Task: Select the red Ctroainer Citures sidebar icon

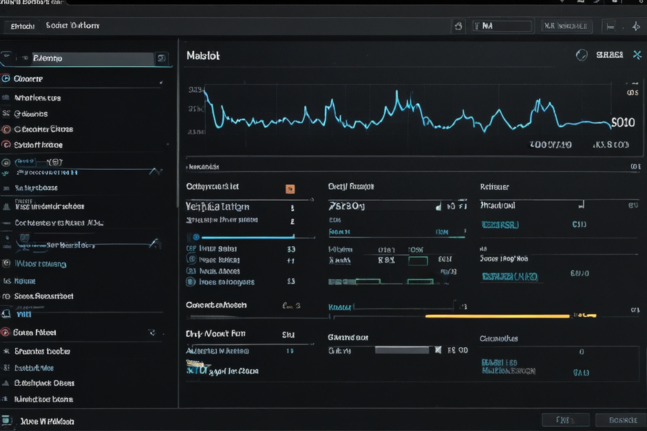Action: pyautogui.click(x=6, y=129)
